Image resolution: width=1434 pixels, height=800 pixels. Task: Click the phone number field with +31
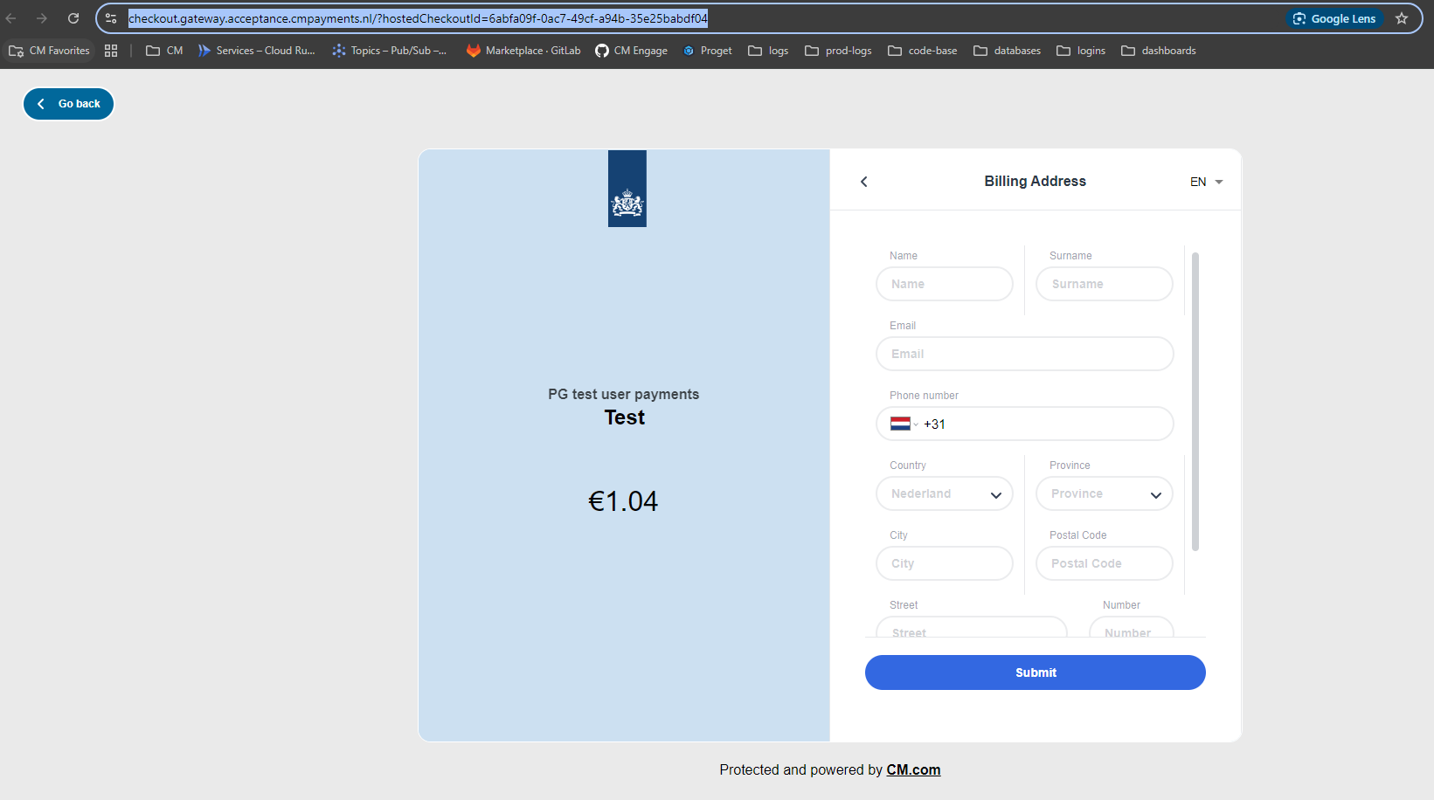1025,424
